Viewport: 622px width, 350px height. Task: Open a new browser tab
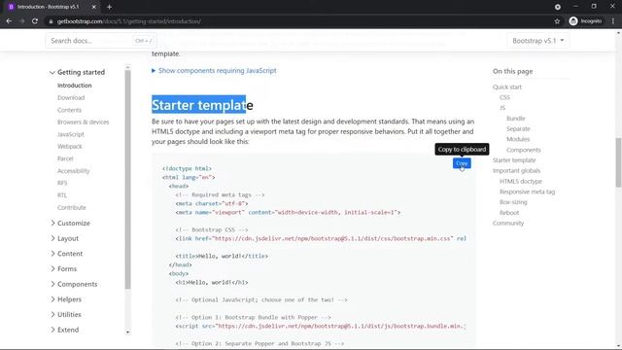pyautogui.click(x=109, y=7)
